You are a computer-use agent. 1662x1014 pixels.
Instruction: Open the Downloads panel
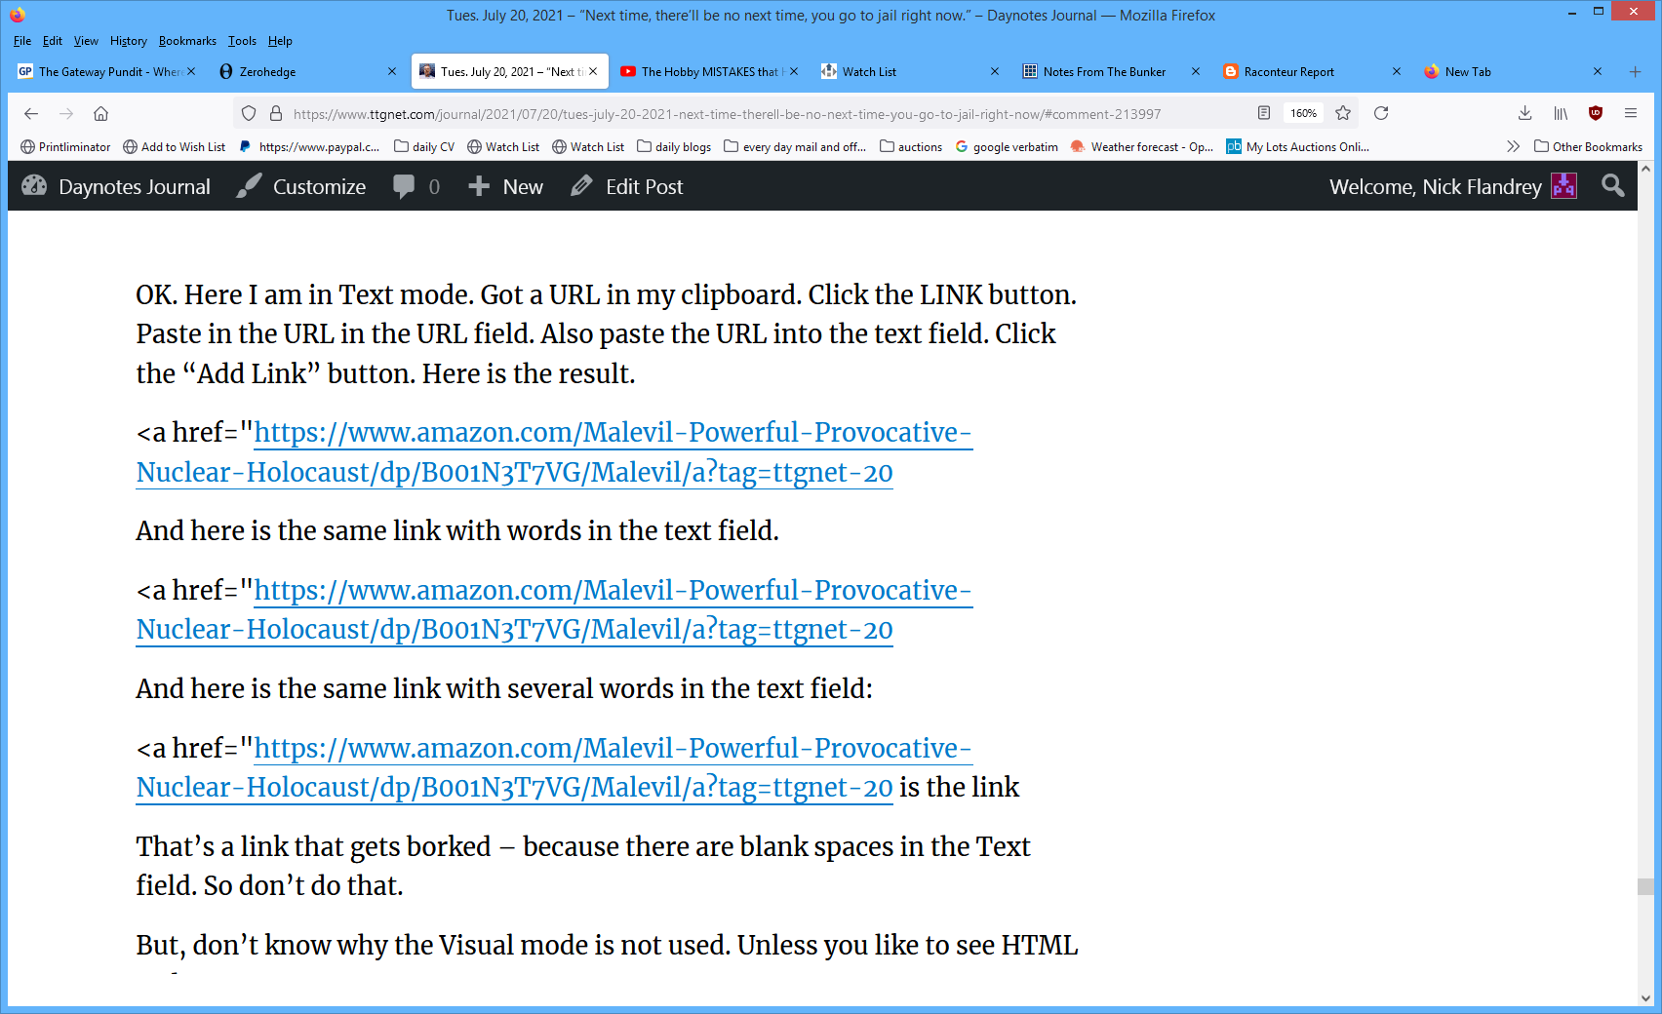coord(1524,113)
